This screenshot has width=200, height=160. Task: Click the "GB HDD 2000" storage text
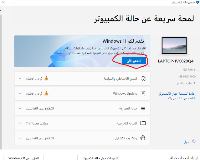[187, 76]
